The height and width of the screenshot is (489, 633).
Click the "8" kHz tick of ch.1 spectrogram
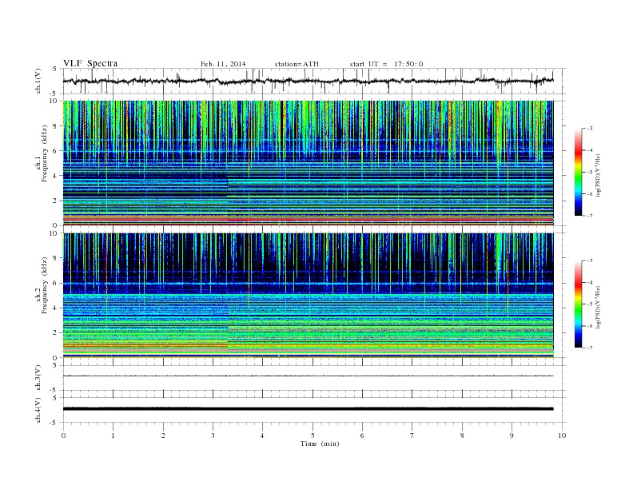55,126
